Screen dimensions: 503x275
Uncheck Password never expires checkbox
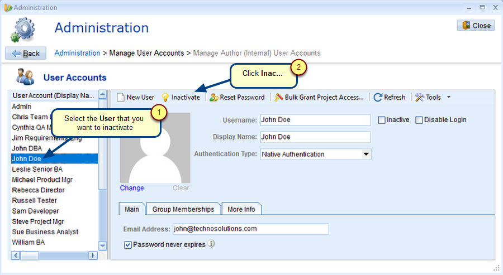point(127,245)
